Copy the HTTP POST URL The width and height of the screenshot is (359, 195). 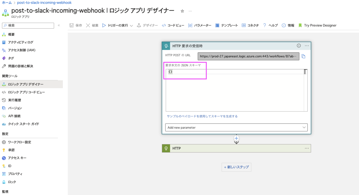coord(303,56)
